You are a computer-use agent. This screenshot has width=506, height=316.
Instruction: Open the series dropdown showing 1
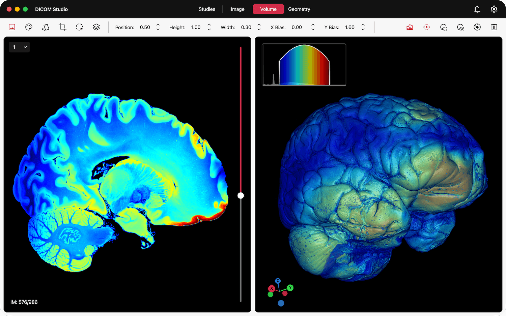pos(19,47)
